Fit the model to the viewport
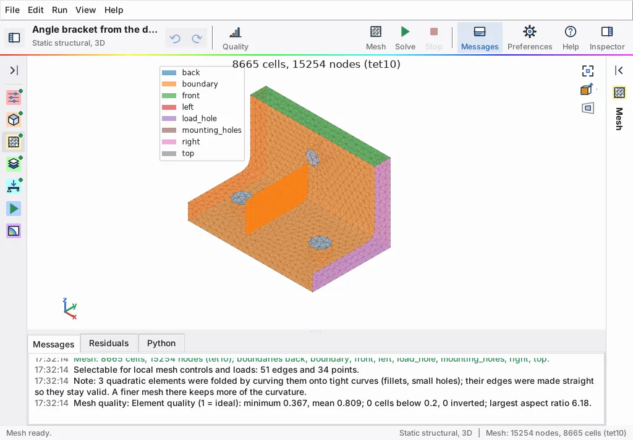The width and height of the screenshot is (633, 440). pyautogui.click(x=588, y=71)
